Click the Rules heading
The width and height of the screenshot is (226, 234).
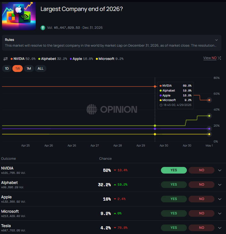pyautogui.click(x=10, y=40)
